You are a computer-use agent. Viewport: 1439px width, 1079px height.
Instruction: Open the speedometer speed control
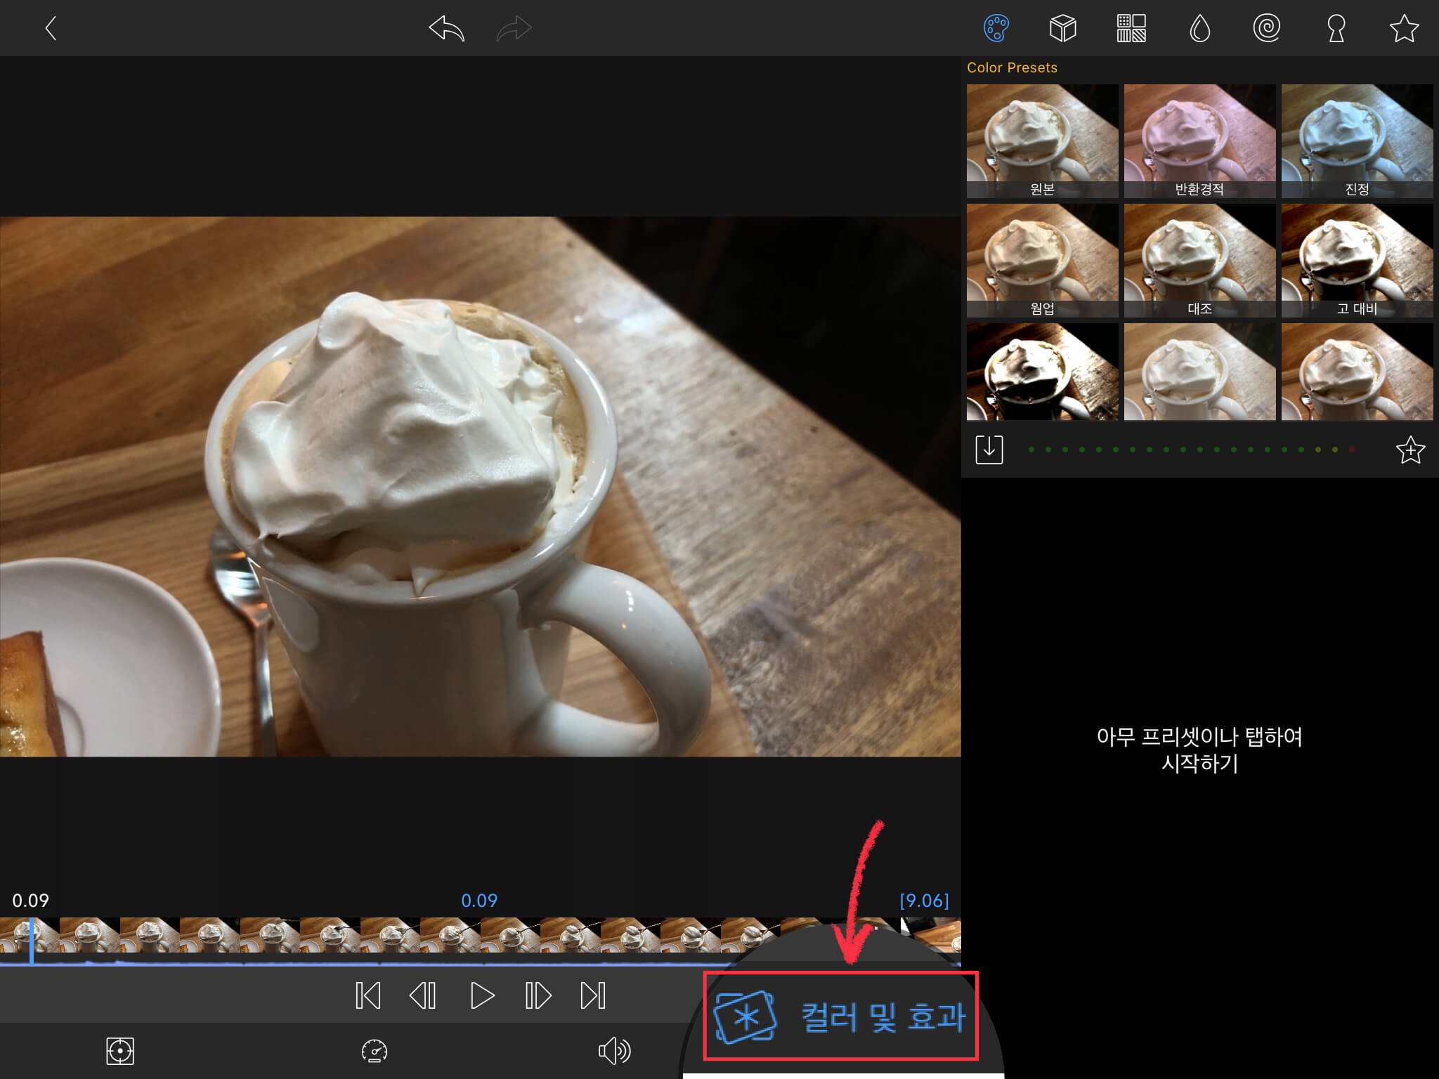(x=374, y=1051)
